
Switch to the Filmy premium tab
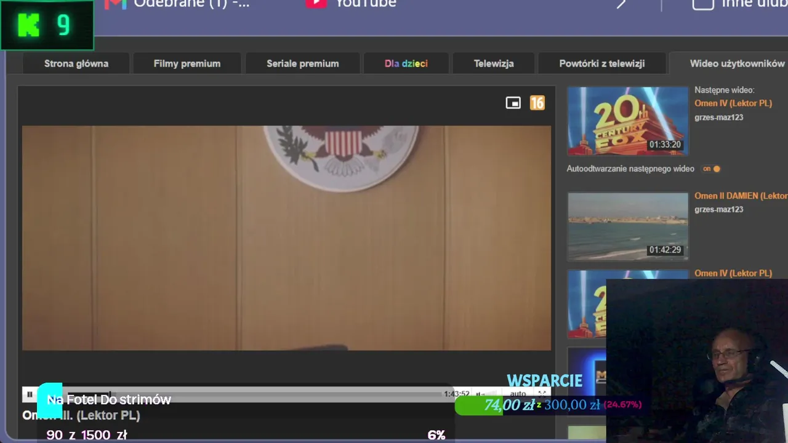click(x=187, y=63)
